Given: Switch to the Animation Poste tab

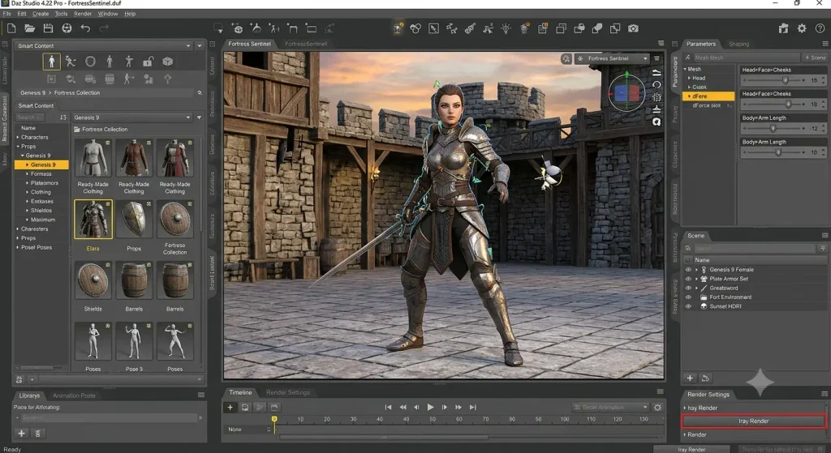Looking at the screenshot, I should pyautogui.click(x=74, y=395).
